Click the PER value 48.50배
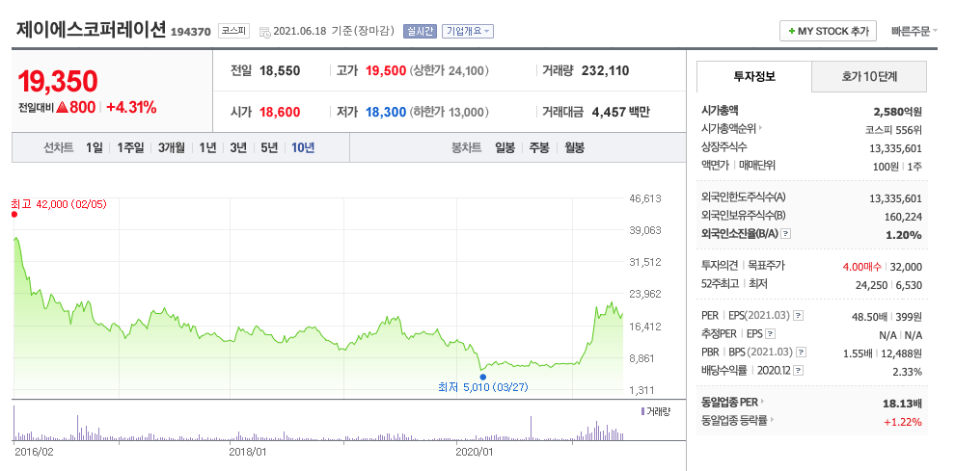Image resolution: width=955 pixels, height=471 pixels. [x=870, y=317]
